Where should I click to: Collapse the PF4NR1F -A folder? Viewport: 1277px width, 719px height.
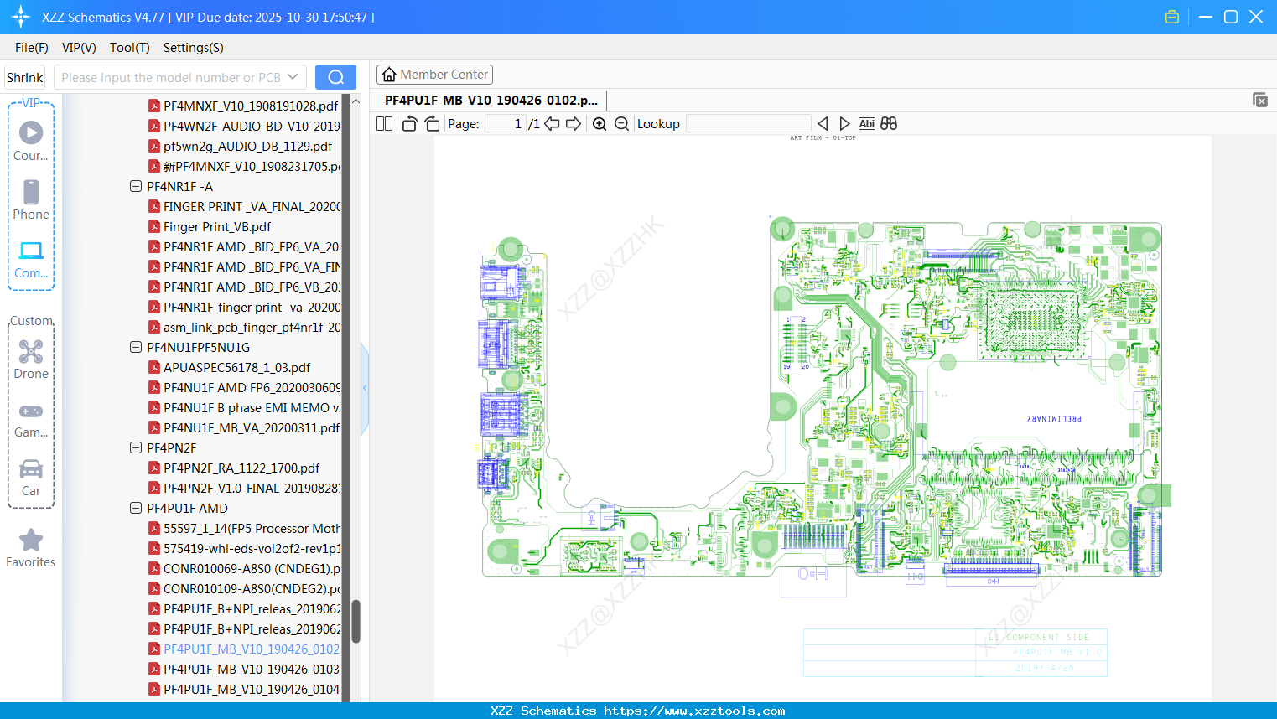(136, 187)
